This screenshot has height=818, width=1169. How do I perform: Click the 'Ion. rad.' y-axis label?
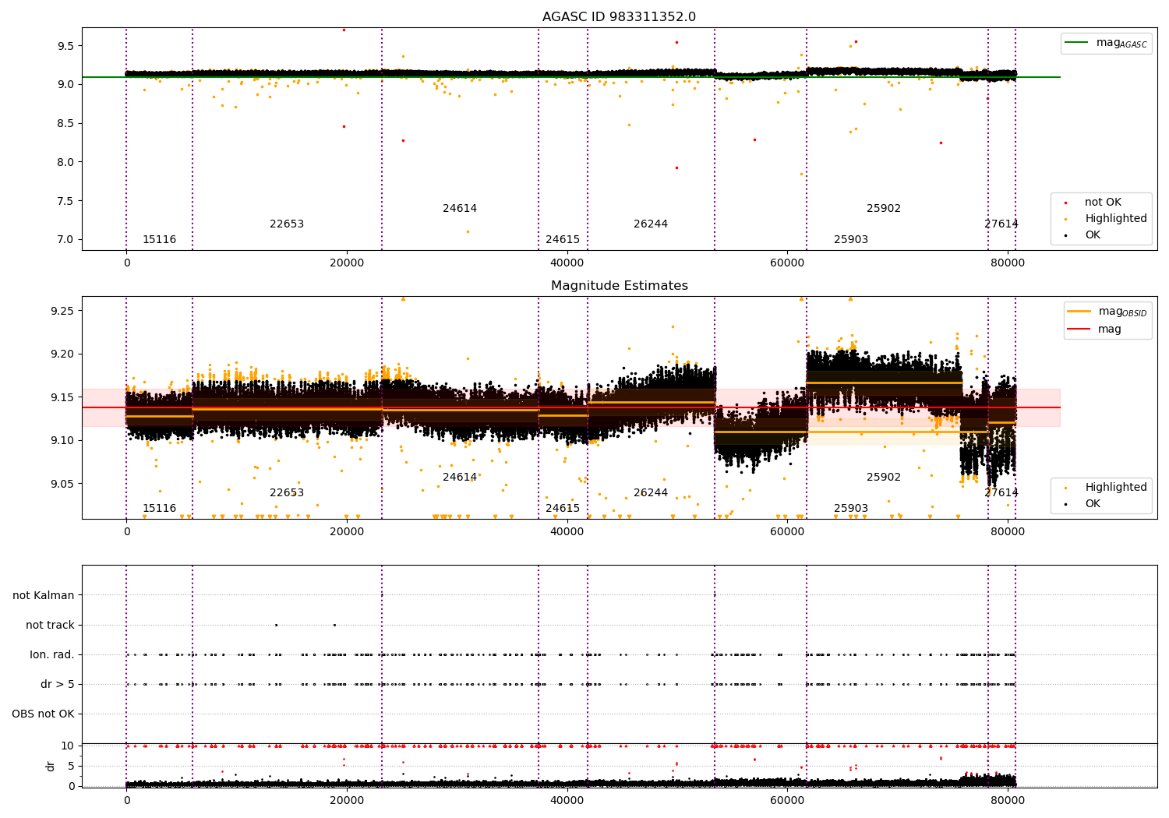pyautogui.click(x=52, y=655)
